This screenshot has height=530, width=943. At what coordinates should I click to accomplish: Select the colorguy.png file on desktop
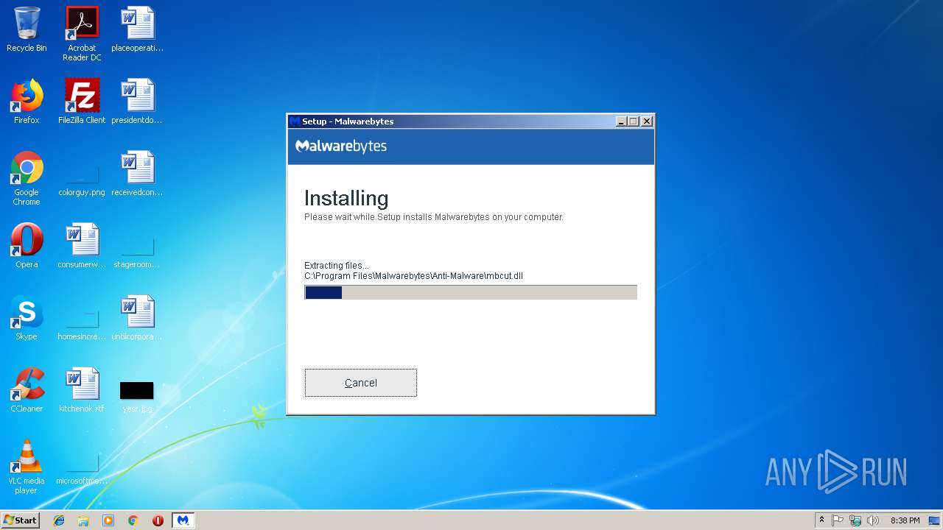pos(82,183)
